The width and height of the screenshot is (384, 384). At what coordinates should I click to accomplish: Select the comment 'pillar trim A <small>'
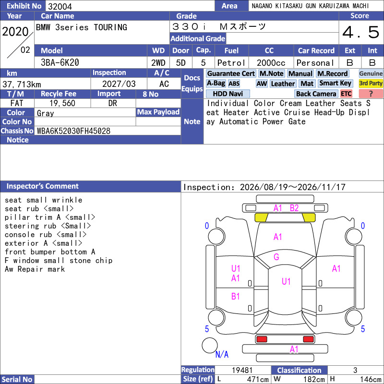point(50,217)
